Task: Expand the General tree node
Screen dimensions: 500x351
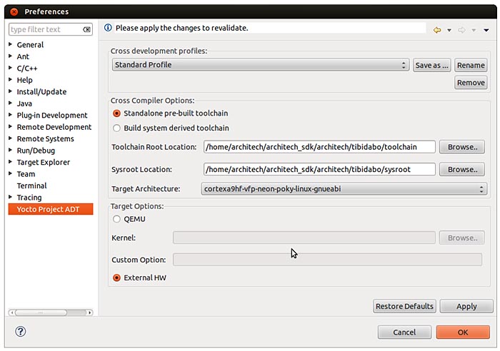Action: click(11, 44)
